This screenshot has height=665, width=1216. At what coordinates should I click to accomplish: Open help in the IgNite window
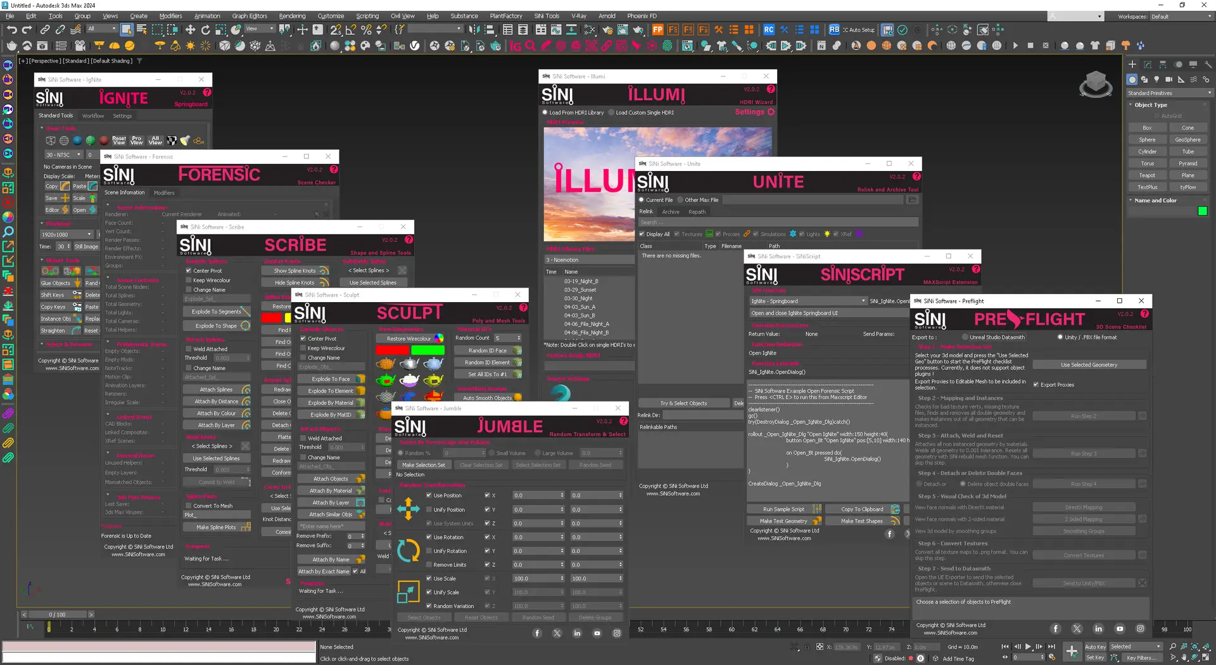tap(206, 92)
